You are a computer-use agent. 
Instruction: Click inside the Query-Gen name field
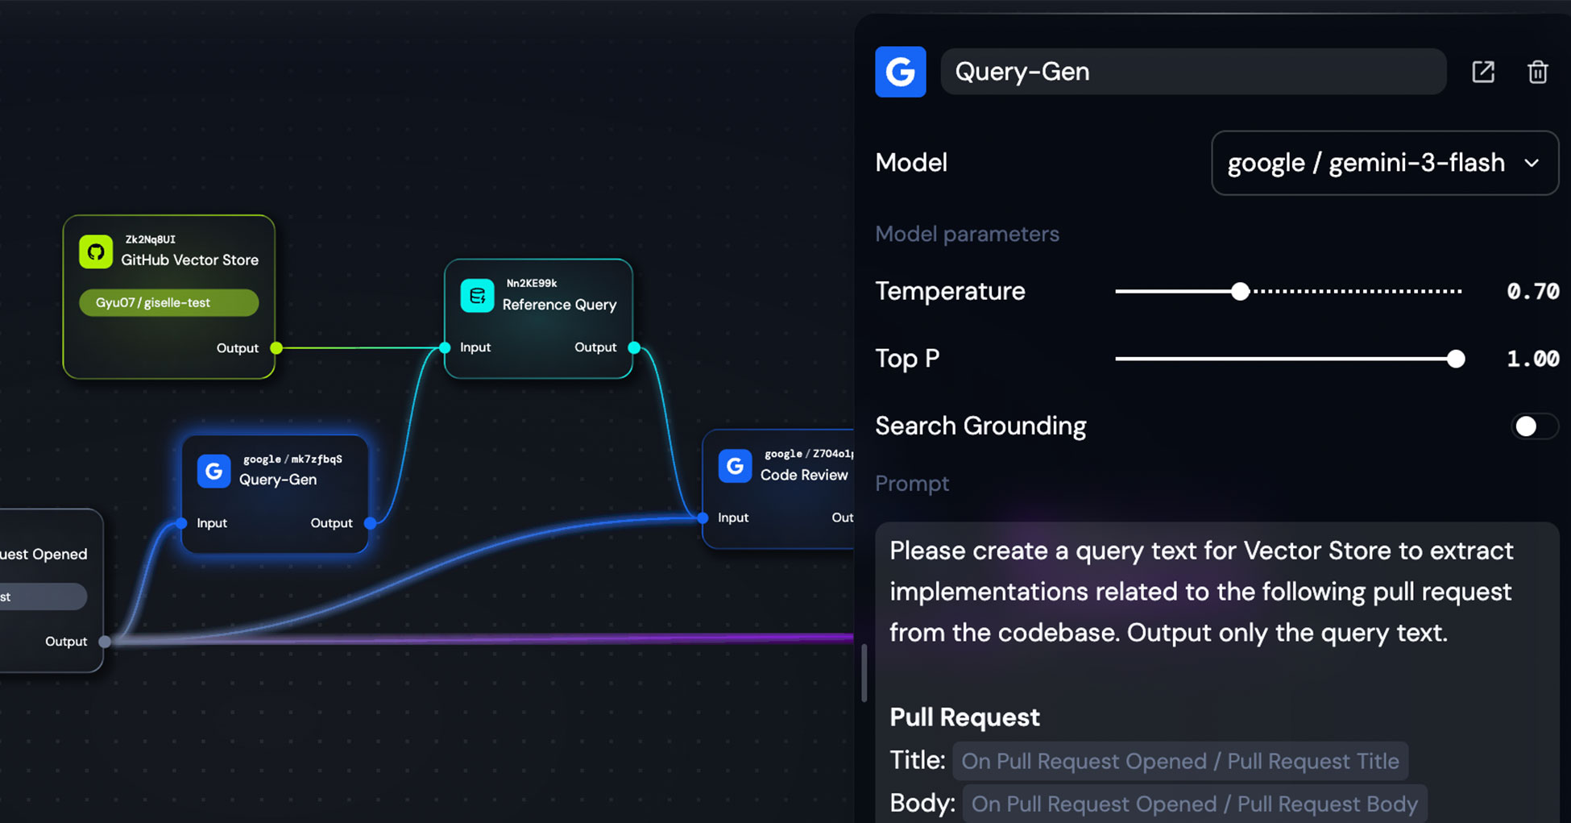click(1192, 72)
